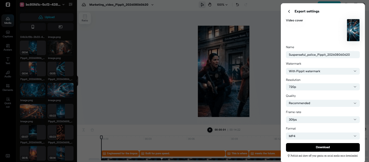Select the city skyline image.png thumbnail
Image resolution: width=369 pixels, height=162 pixels.
click(33, 111)
